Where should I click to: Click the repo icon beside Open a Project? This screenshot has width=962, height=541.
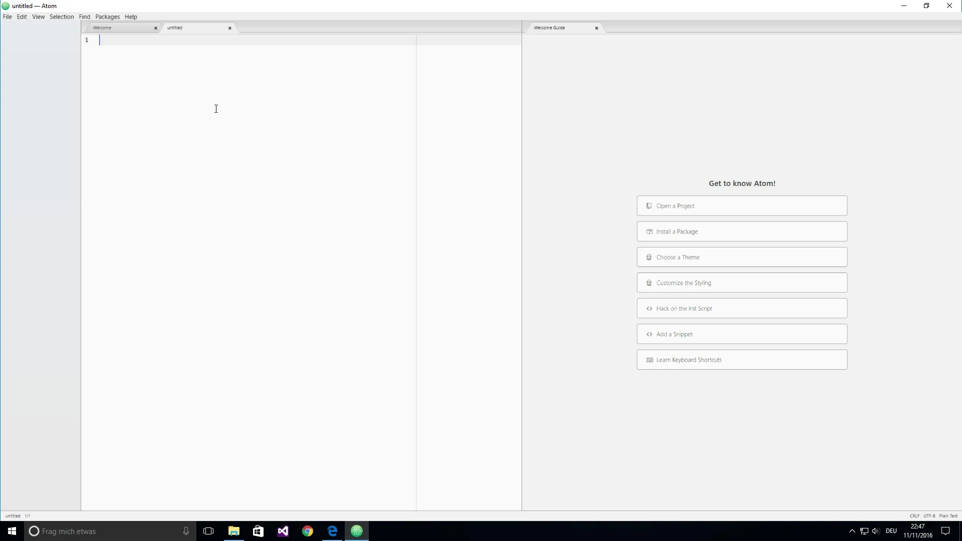tap(649, 206)
